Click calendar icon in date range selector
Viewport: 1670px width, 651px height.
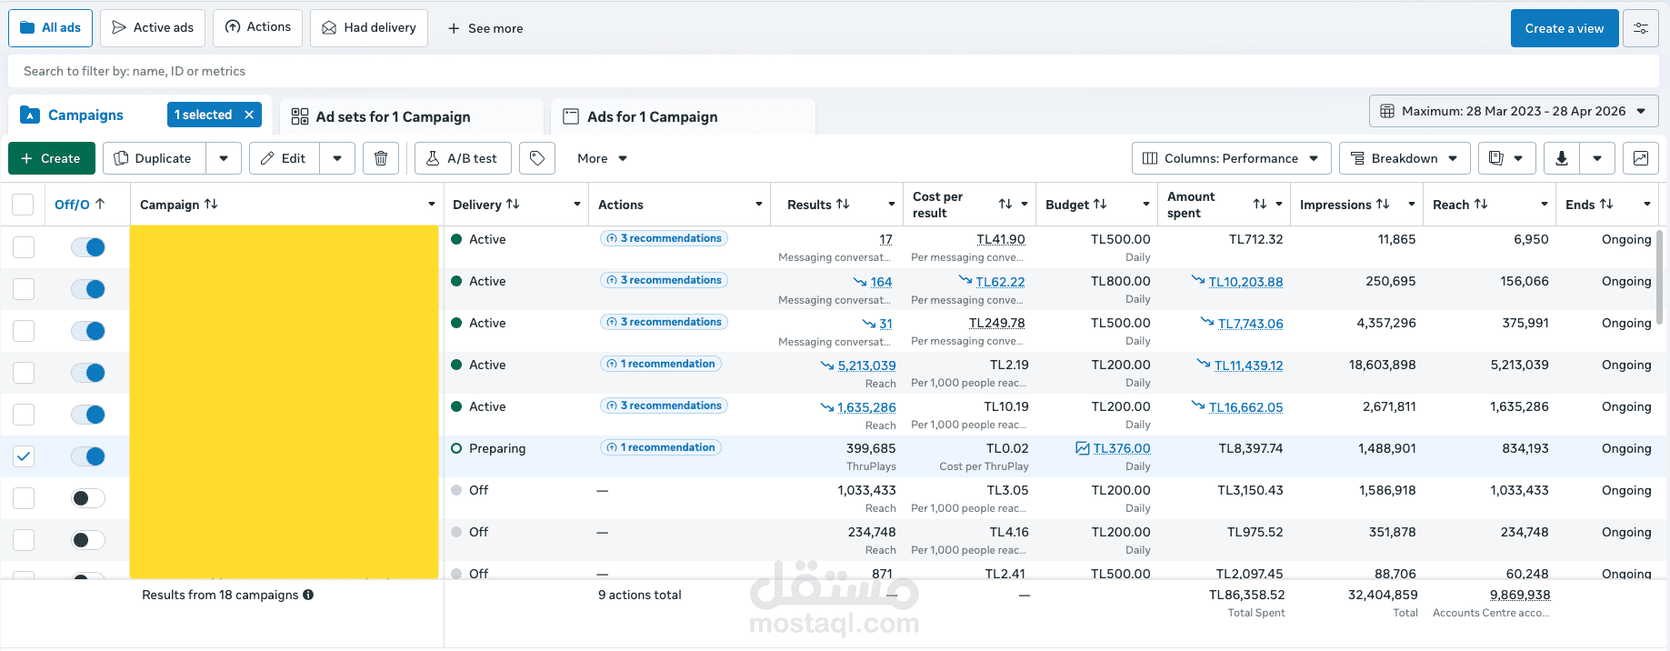pyautogui.click(x=1387, y=111)
